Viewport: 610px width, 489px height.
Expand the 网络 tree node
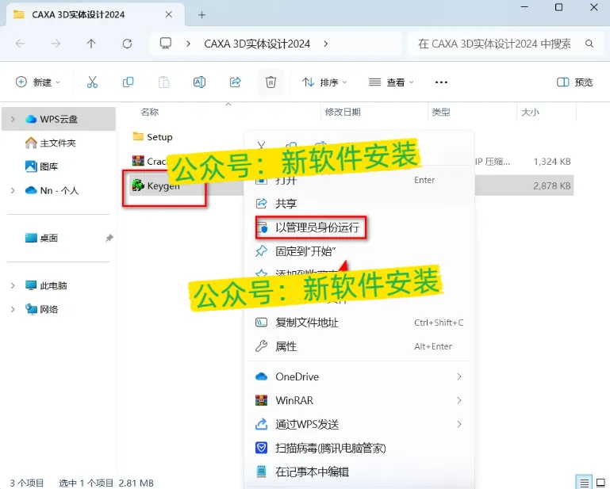click(13, 309)
